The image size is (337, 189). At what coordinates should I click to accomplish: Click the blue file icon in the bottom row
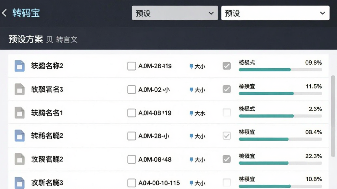[19, 182]
